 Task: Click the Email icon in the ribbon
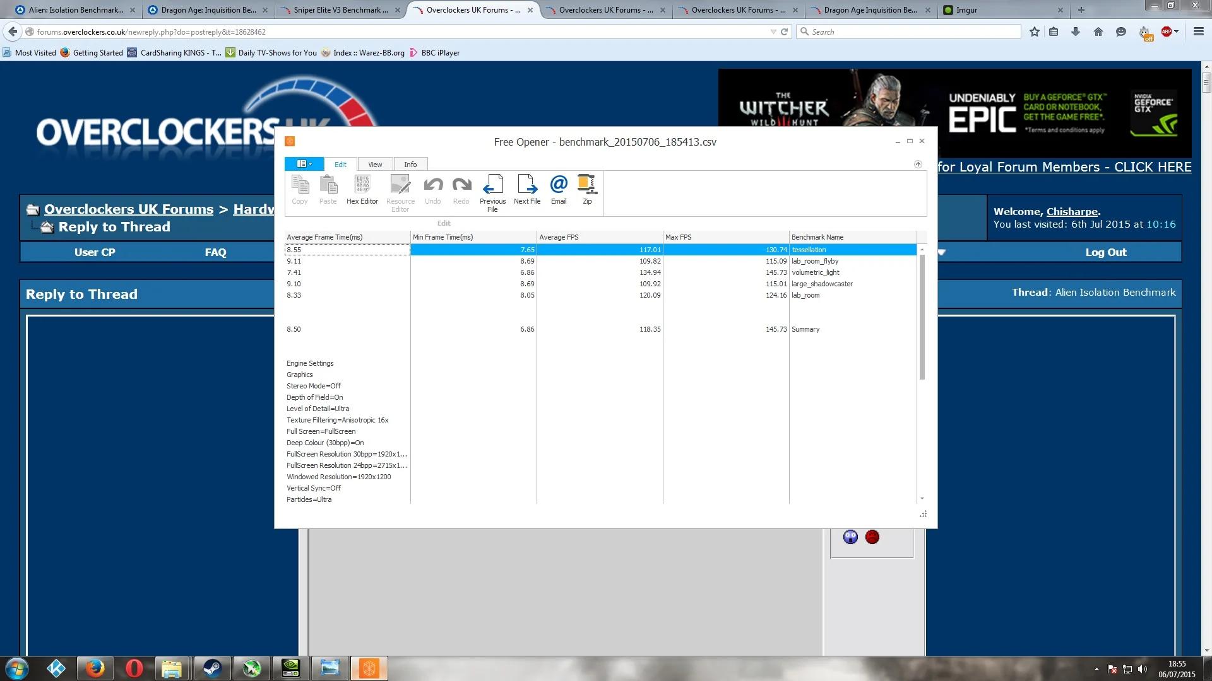559,189
